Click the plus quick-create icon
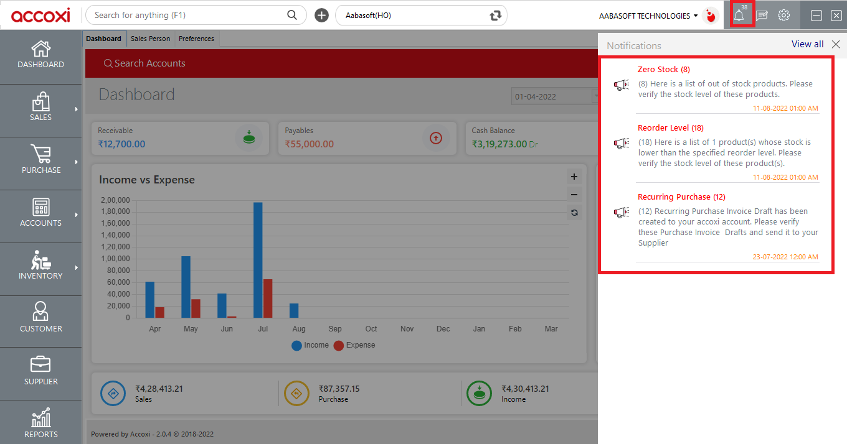The image size is (847, 444). point(321,16)
